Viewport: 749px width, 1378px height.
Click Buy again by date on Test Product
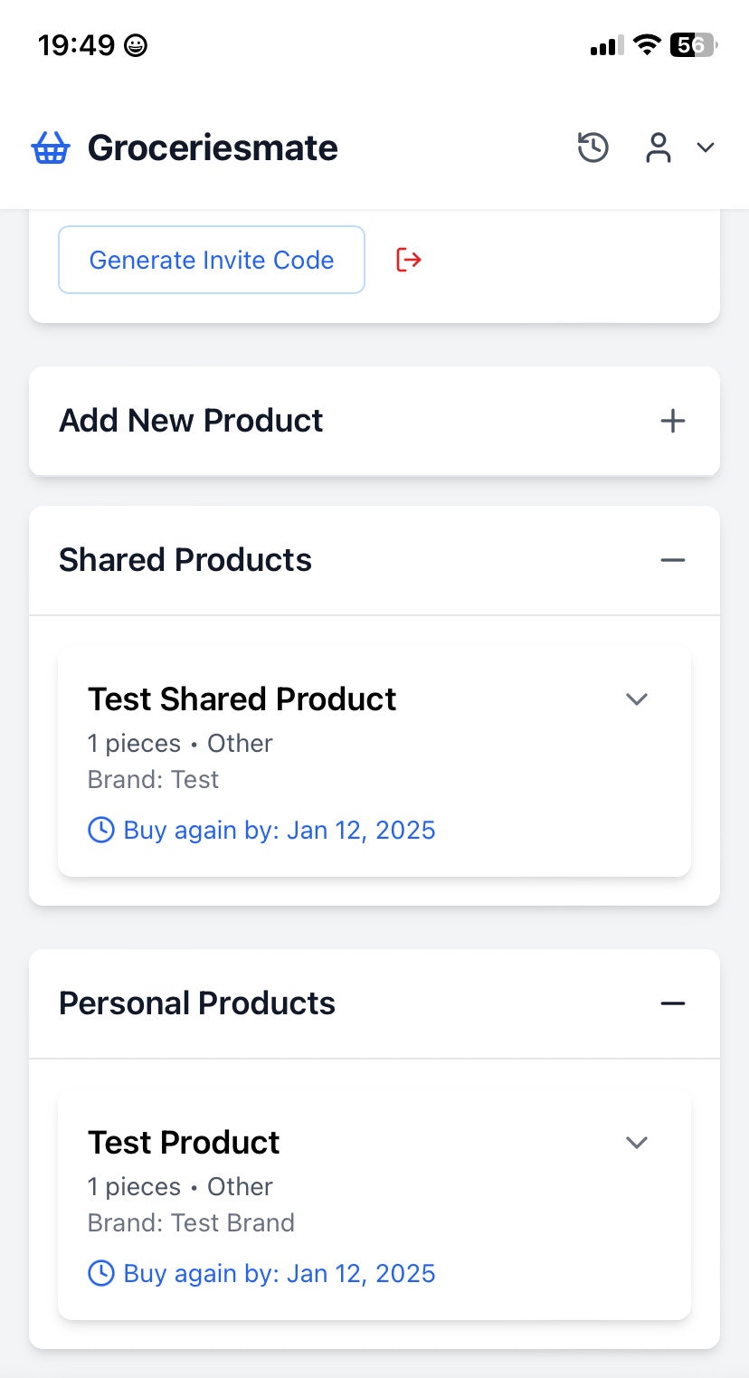click(x=280, y=1273)
